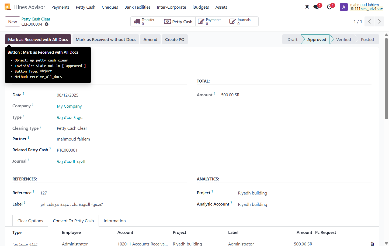This screenshot has width=389, height=246.
Task: Delete the petty cash line with trash icon
Action: point(372,244)
